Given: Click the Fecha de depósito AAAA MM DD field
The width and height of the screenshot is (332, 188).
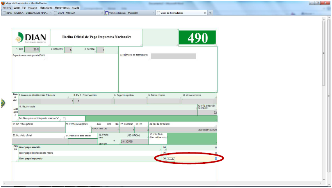Looking at the screenshot, I should click(105, 130).
